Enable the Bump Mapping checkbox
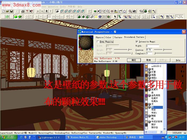Viewport: 187px width, 140px height. coord(98,42)
